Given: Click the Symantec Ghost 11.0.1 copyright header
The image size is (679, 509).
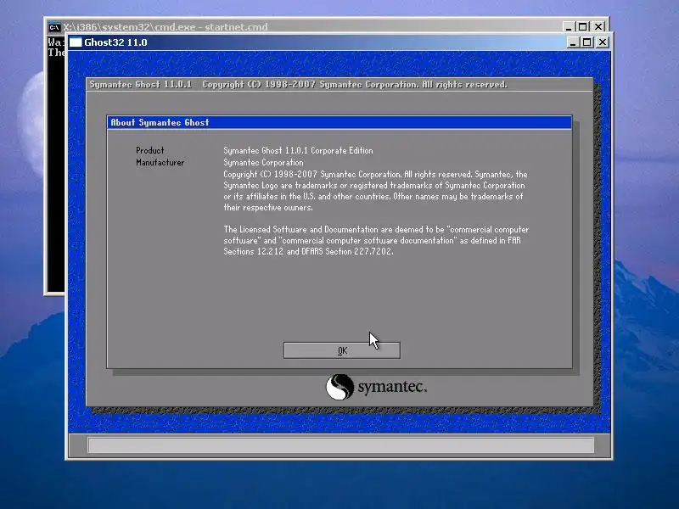Looking at the screenshot, I should point(299,84).
